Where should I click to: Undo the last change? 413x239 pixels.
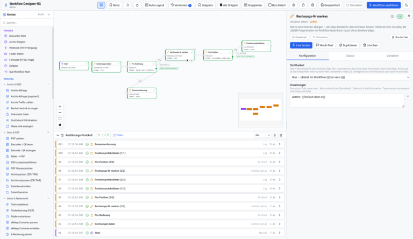click(x=128, y=5)
